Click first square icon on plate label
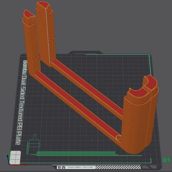Viewport: 172px width, 172px height. (x=59, y=167)
